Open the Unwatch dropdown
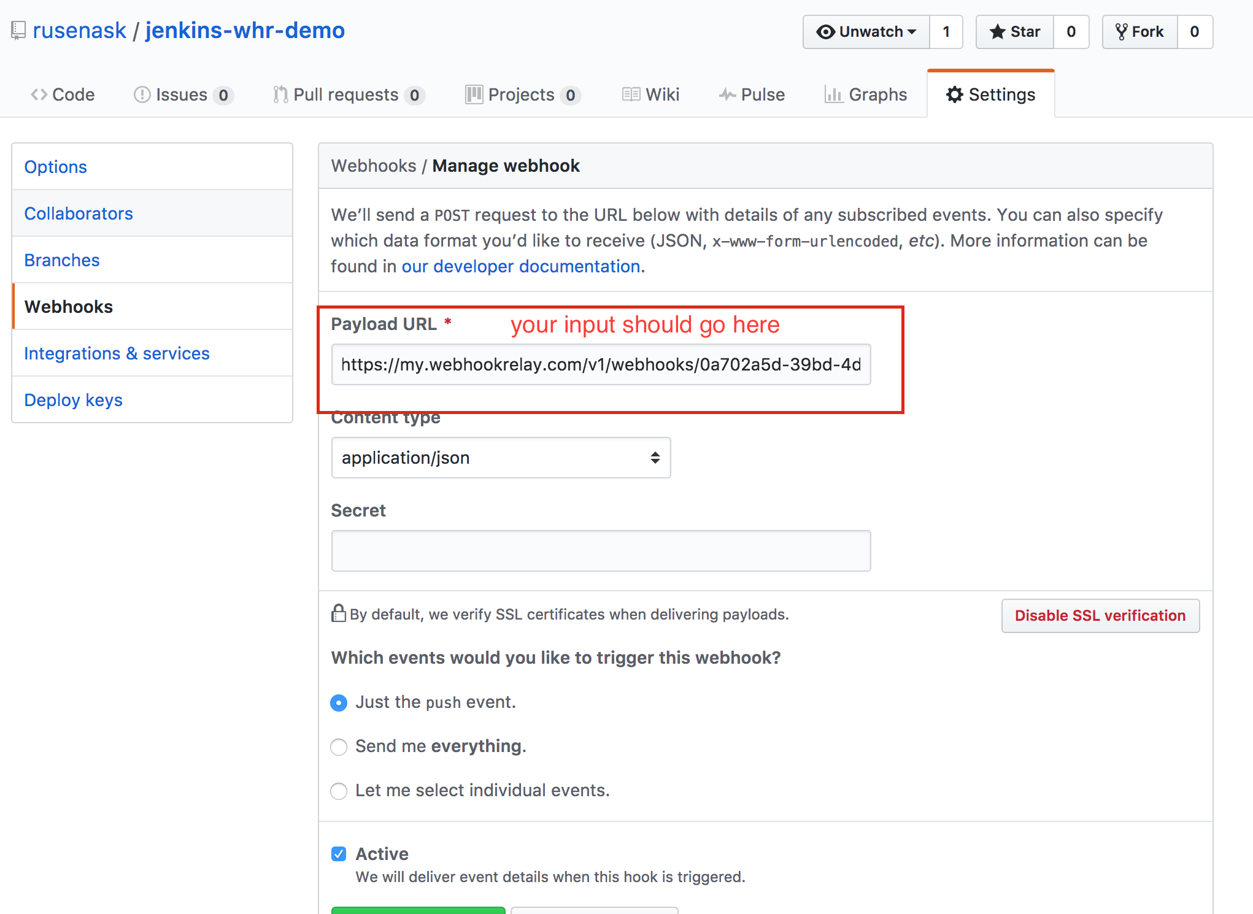The width and height of the screenshot is (1253, 914). coord(866,32)
